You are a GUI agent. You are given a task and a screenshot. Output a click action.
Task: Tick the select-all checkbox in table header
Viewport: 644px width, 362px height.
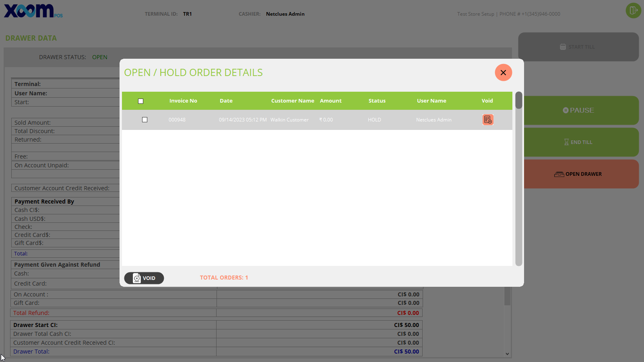(x=140, y=101)
